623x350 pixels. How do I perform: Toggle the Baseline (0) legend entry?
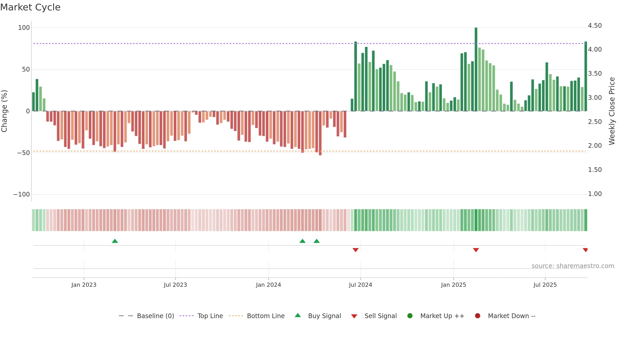tap(146, 316)
